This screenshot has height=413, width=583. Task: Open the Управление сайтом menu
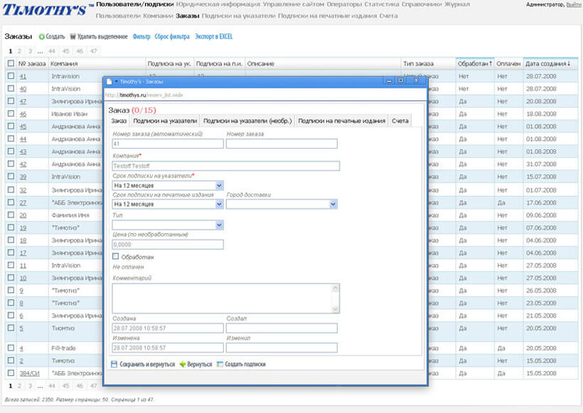pyautogui.click(x=294, y=4)
